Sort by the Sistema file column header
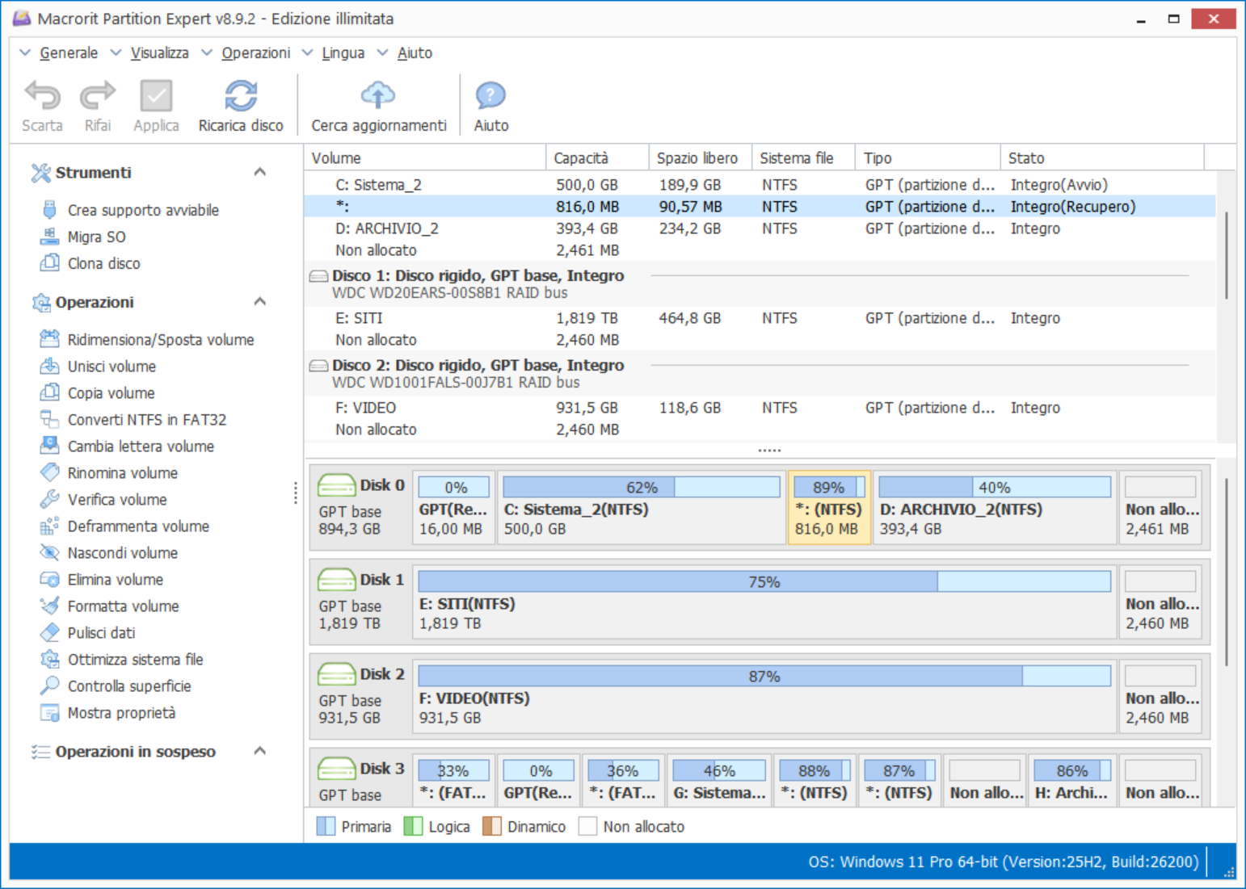 [x=803, y=158]
